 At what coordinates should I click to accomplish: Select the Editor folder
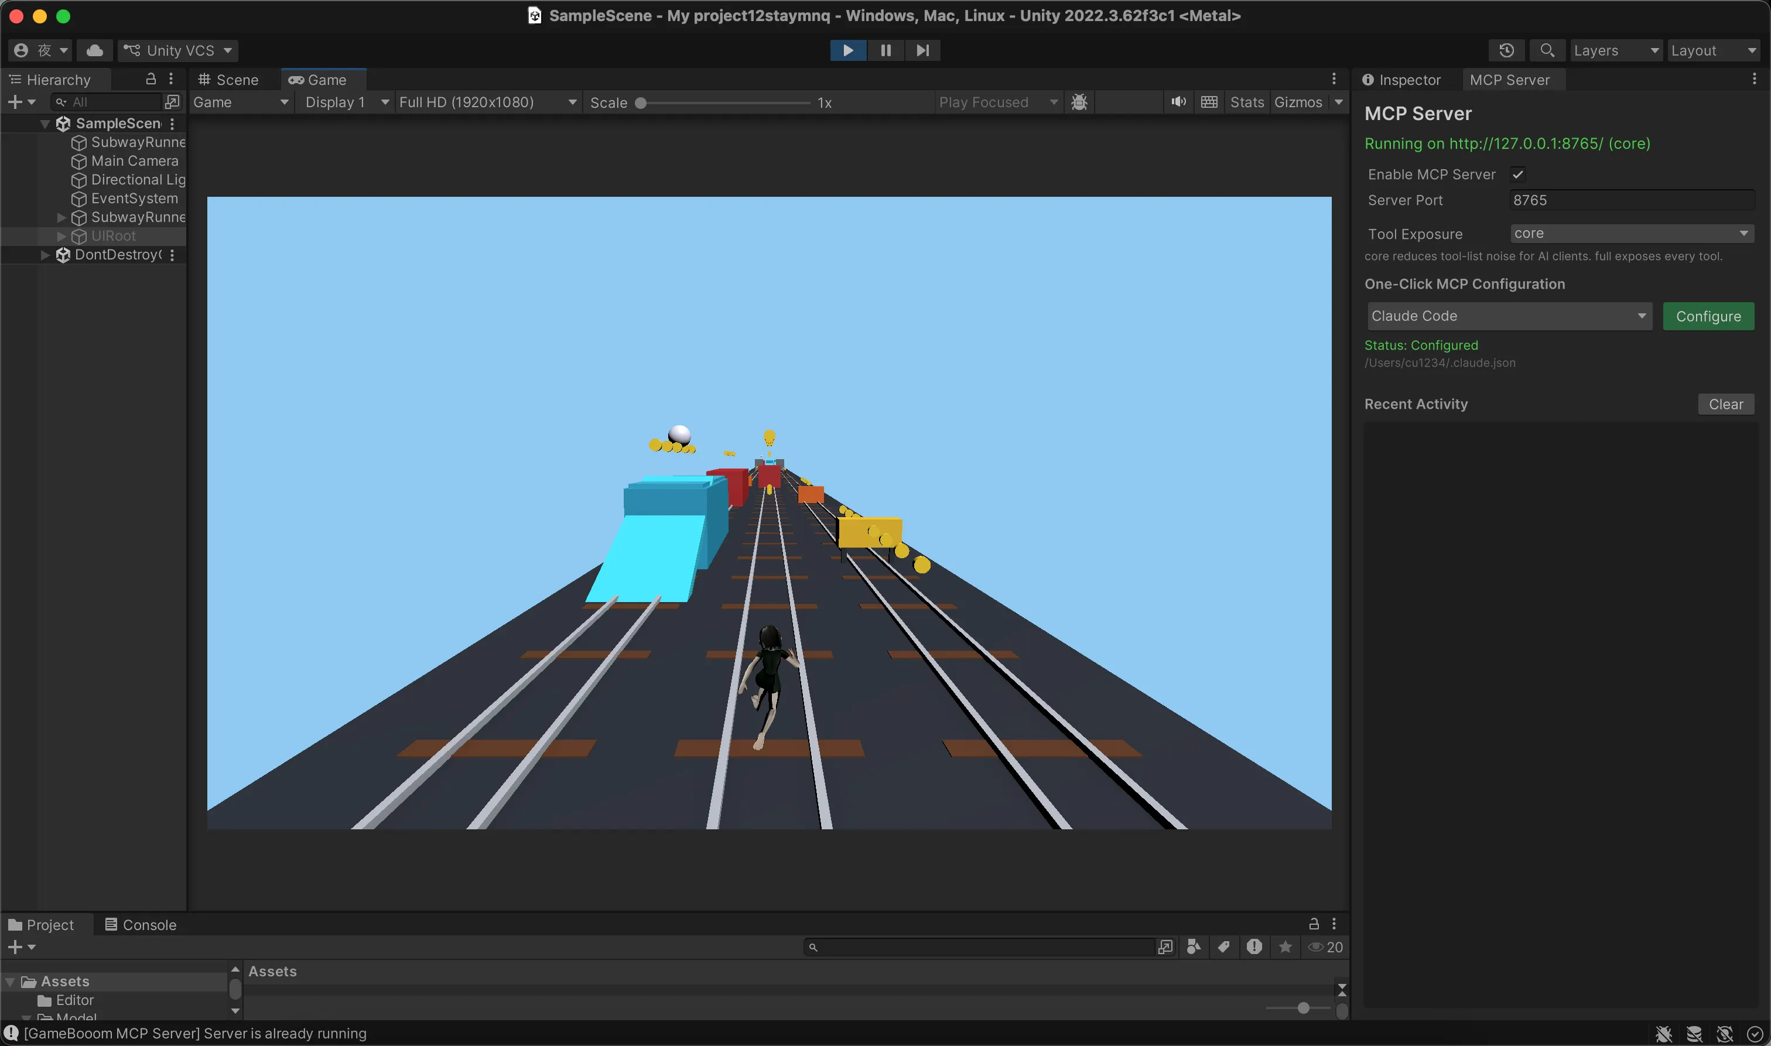pos(66,1000)
